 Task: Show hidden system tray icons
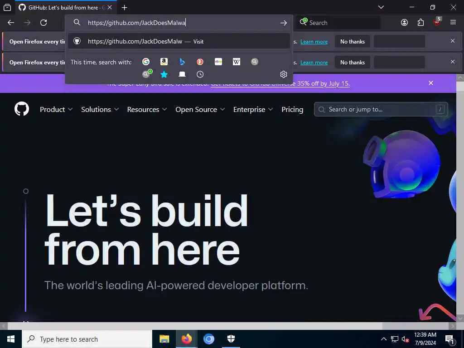tap(383, 339)
